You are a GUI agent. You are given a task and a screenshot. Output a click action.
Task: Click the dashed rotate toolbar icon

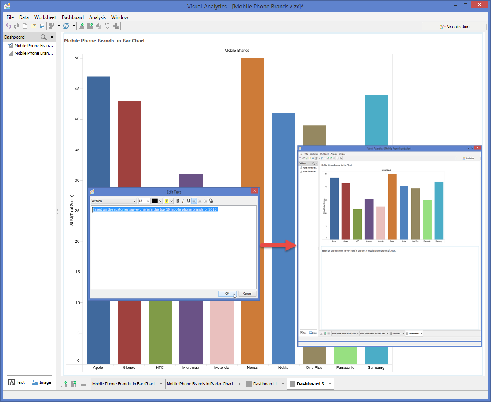pyautogui.click(x=108, y=26)
